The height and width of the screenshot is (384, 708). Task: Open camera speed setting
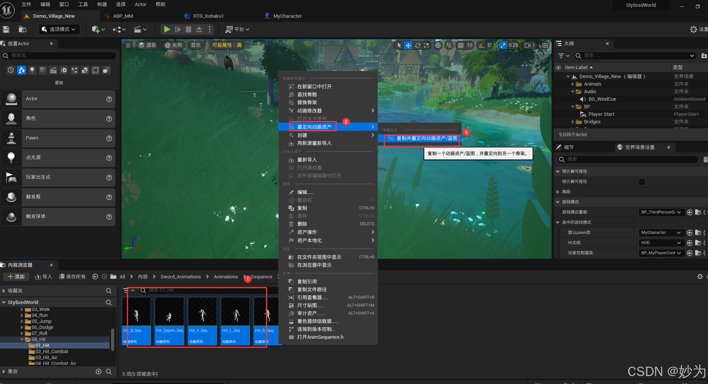(529, 45)
